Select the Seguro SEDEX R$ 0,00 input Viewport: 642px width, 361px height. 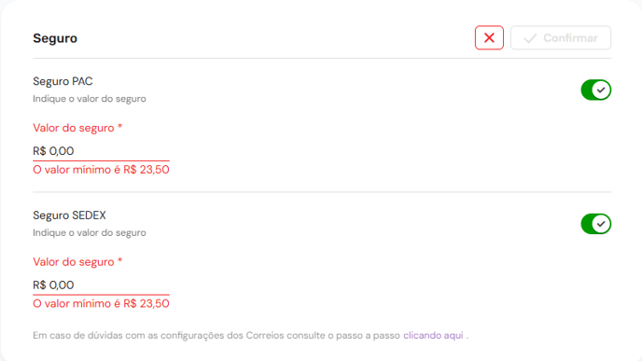(101, 285)
